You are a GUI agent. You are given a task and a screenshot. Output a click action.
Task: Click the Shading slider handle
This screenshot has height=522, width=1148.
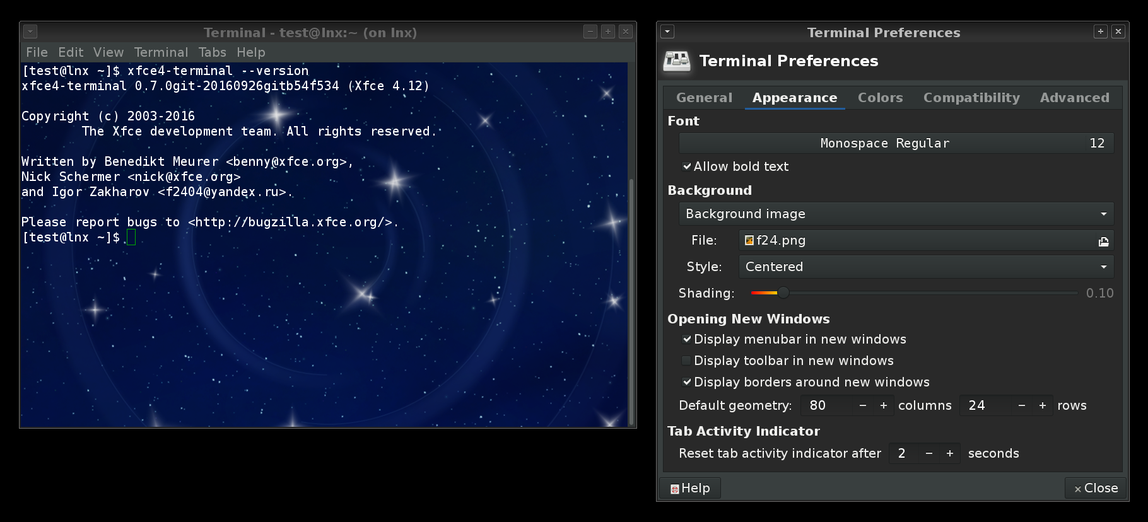pos(783,293)
